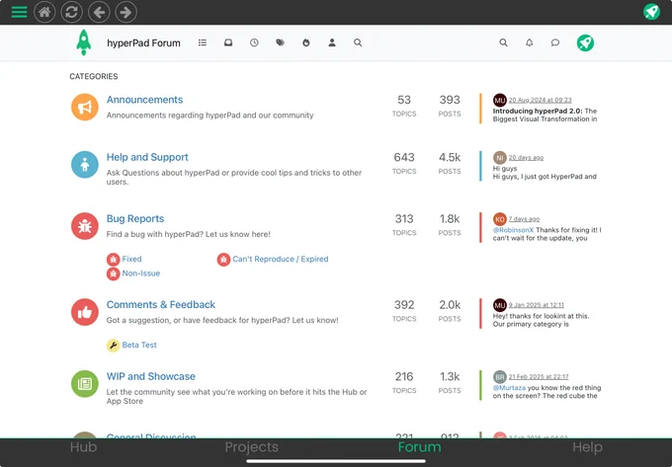This screenshot has height=467, width=672.
Task: Click the Comments & Feedback thumbs-up icon
Action: click(85, 312)
